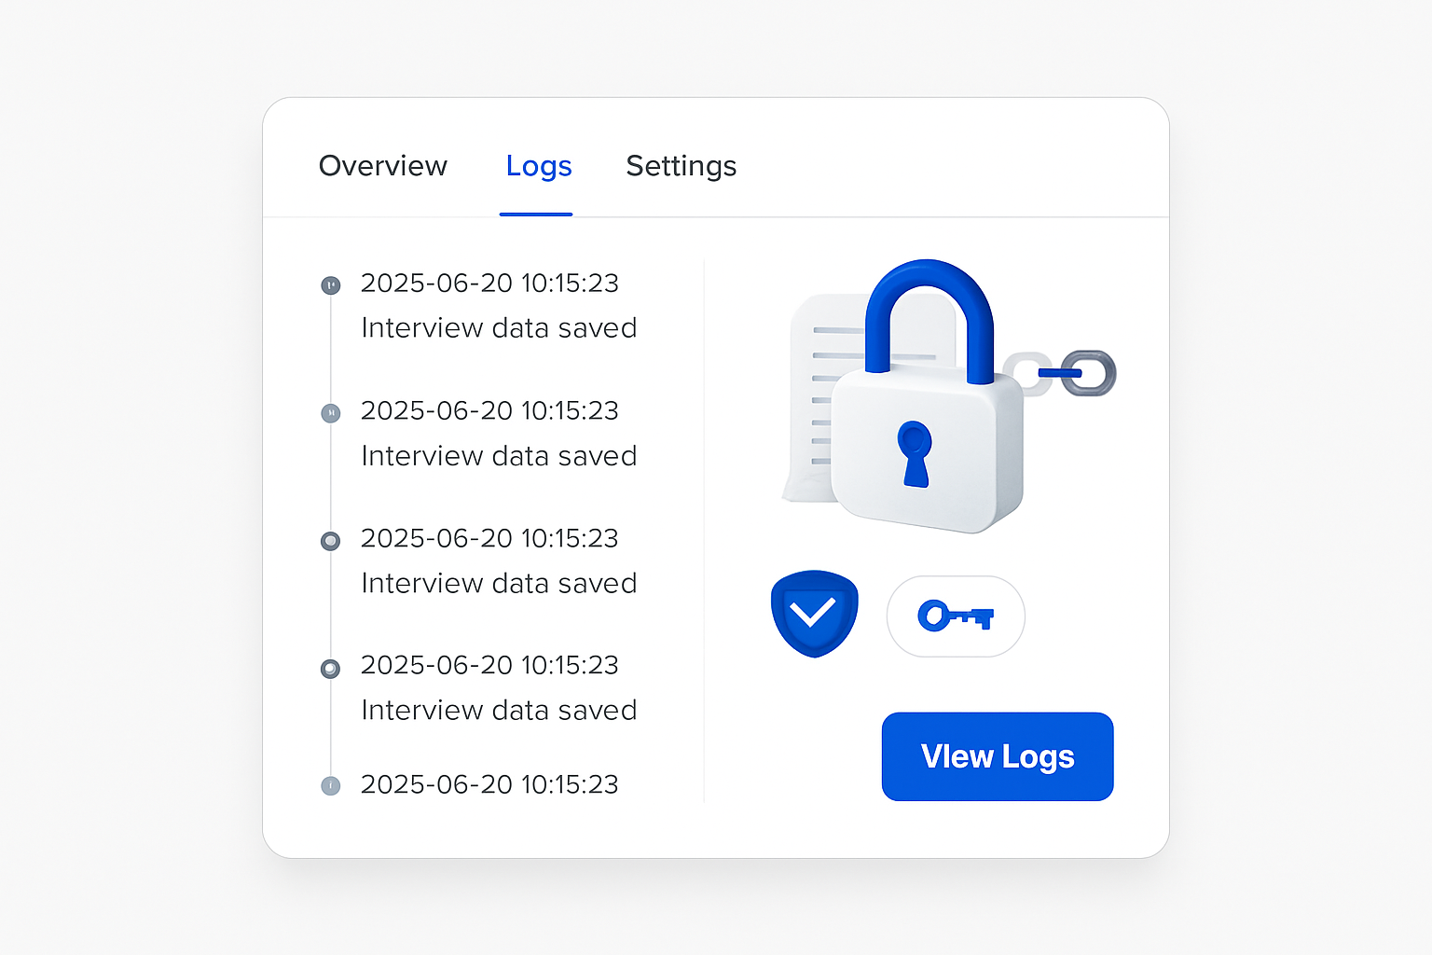Select the third timeline marker dot
Image resolution: width=1432 pixels, height=955 pixels.
tap(331, 541)
